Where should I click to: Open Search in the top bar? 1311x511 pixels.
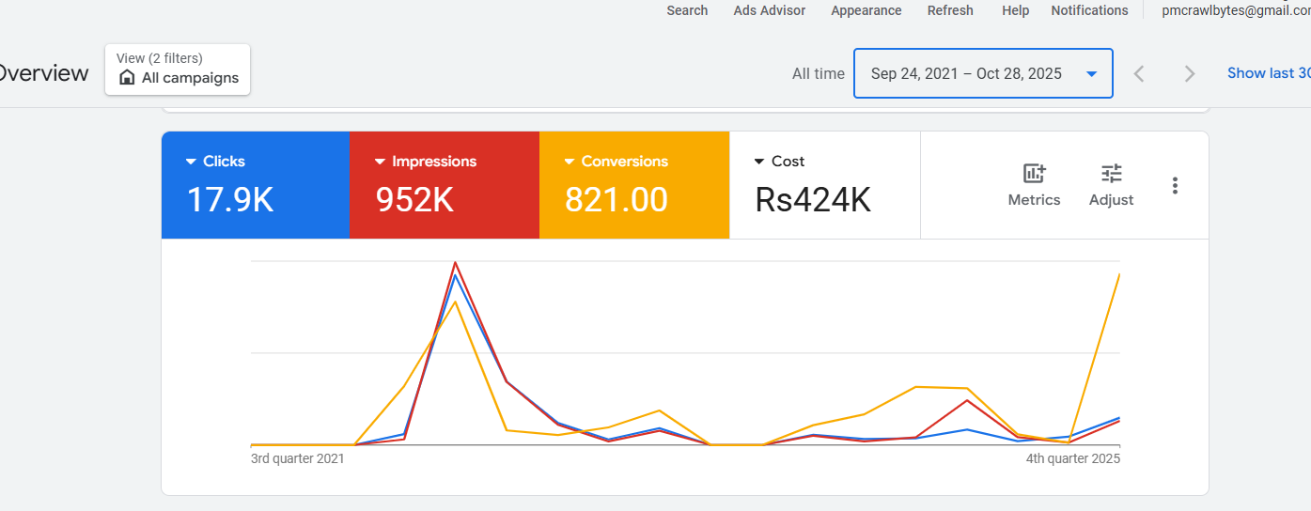pos(687,10)
